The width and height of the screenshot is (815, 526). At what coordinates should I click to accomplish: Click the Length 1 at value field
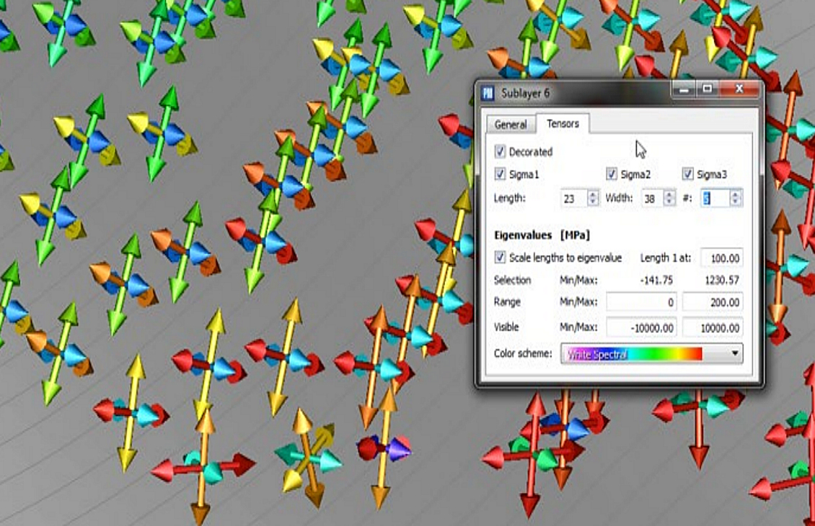pyautogui.click(x=721, y=258)
